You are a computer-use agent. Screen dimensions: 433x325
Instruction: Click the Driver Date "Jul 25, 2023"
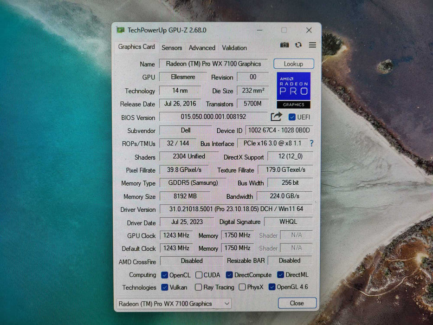[187, 222]
